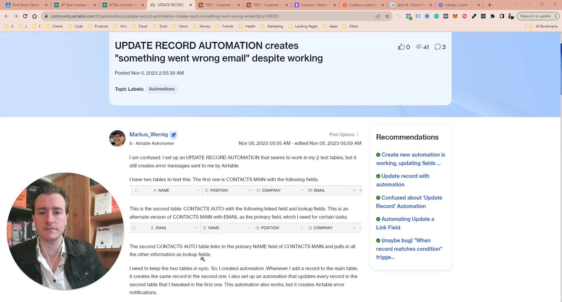Open the dark M extension icon

pyautogui.click(x=445, y=16)
